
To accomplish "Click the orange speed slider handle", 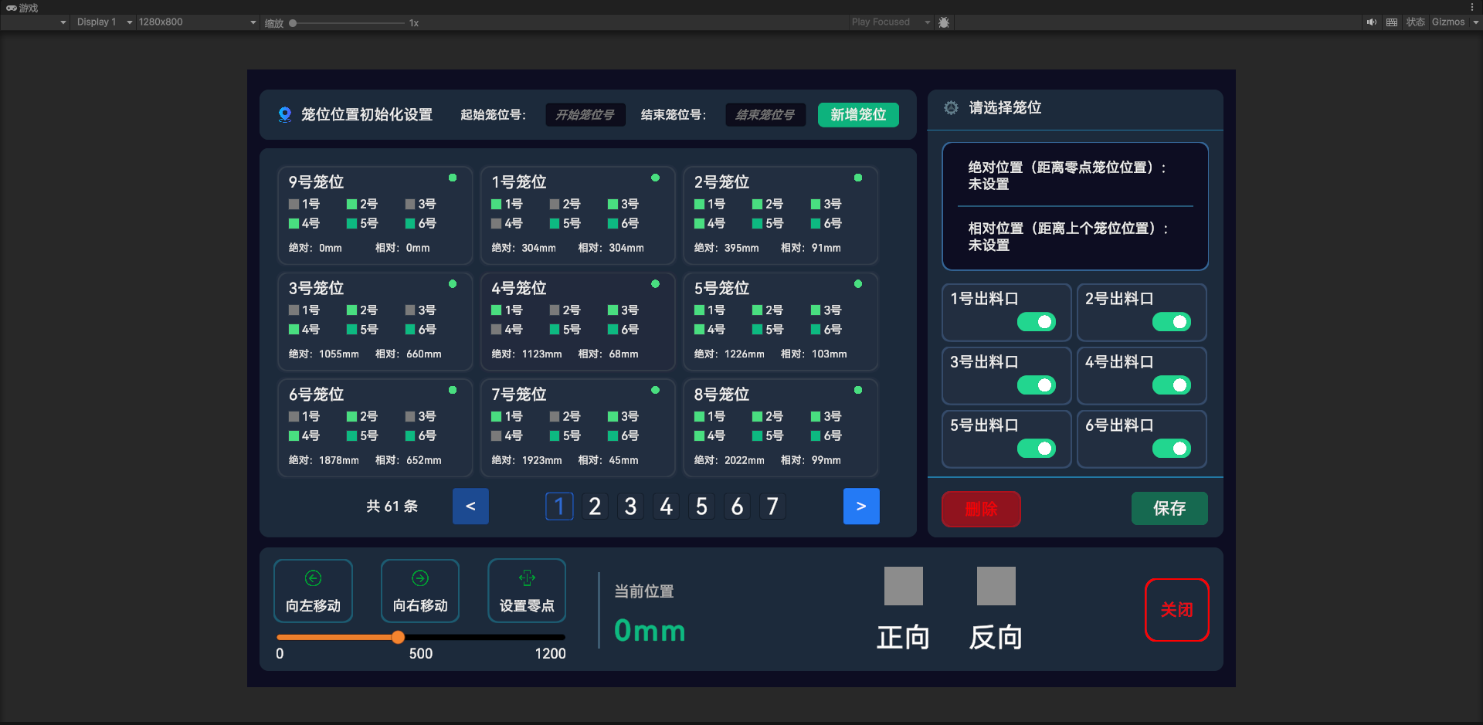I will 398,637.
